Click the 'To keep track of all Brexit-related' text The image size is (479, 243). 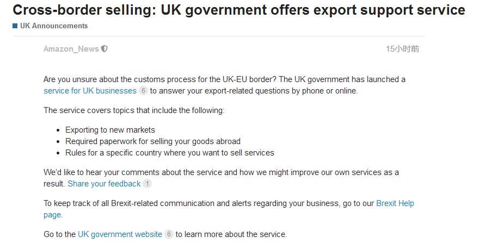pos(209,203)
